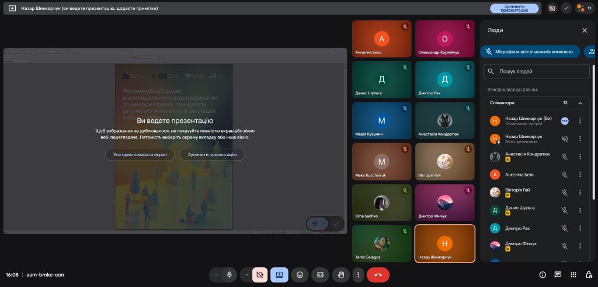Raise hand using the hand icon

[x=340, y=274]
